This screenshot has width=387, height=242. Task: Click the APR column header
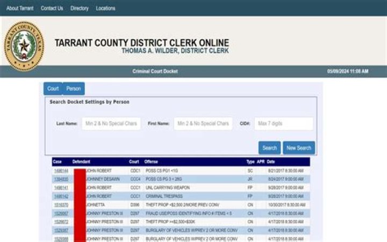pyautogui.click(x=261, y=162)
